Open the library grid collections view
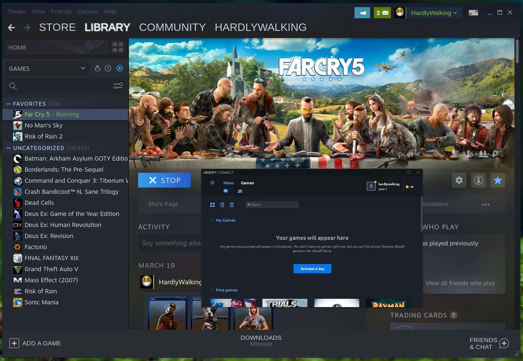The width and height of the screenshot is (523, 361). 118,47
